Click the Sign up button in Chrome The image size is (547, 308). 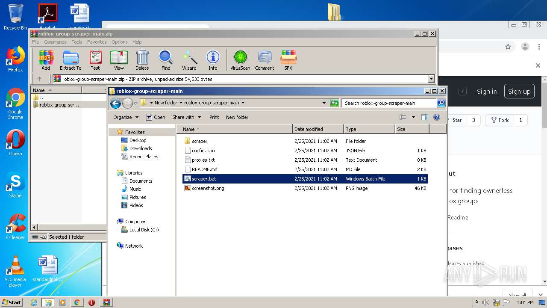coord(519,91)
